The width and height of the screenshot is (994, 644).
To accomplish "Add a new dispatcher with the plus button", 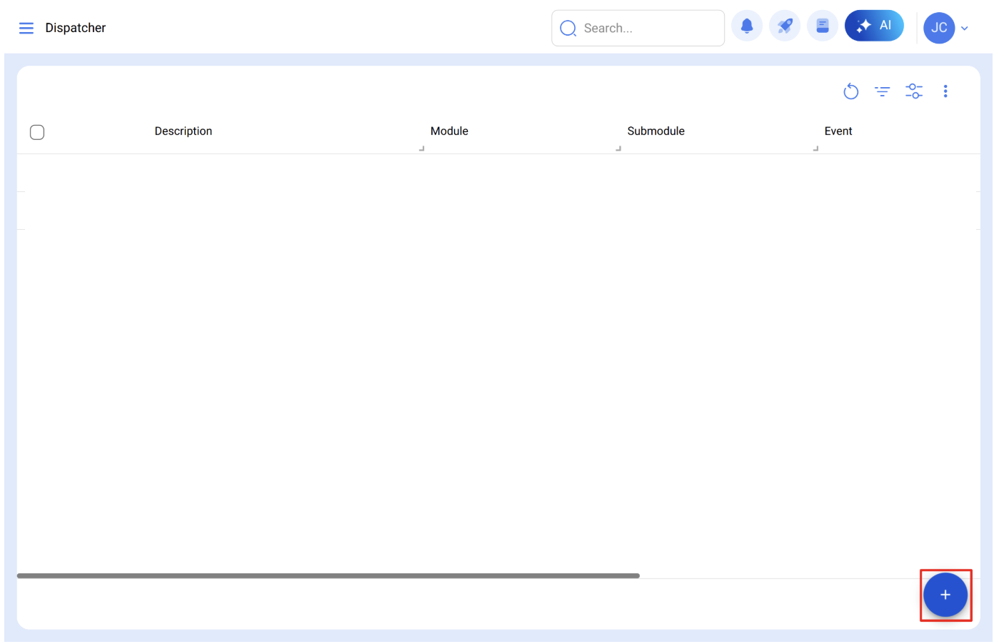I will click(x=945, y=594).
